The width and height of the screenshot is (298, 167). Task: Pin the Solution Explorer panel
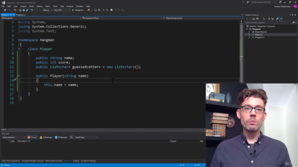pyautogui.click(x=293, y=15)
